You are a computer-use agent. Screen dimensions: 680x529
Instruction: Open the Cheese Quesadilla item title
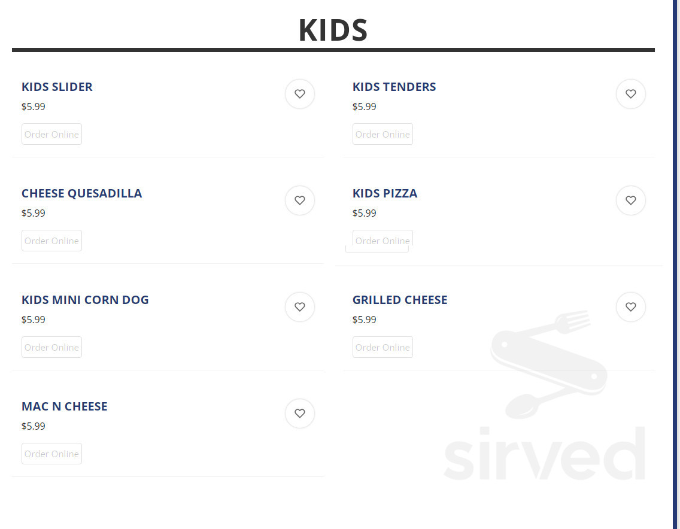81,193
